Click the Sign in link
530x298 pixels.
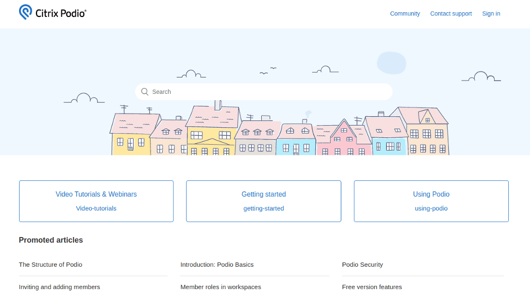click(x=491, y=14)
